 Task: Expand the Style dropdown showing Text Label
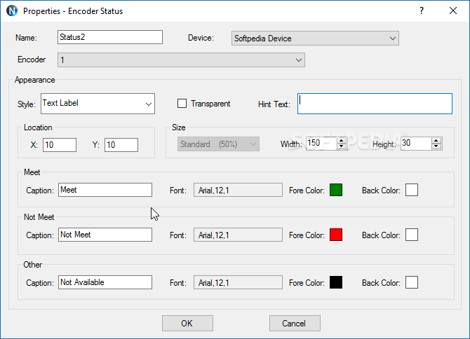[98, 104]
